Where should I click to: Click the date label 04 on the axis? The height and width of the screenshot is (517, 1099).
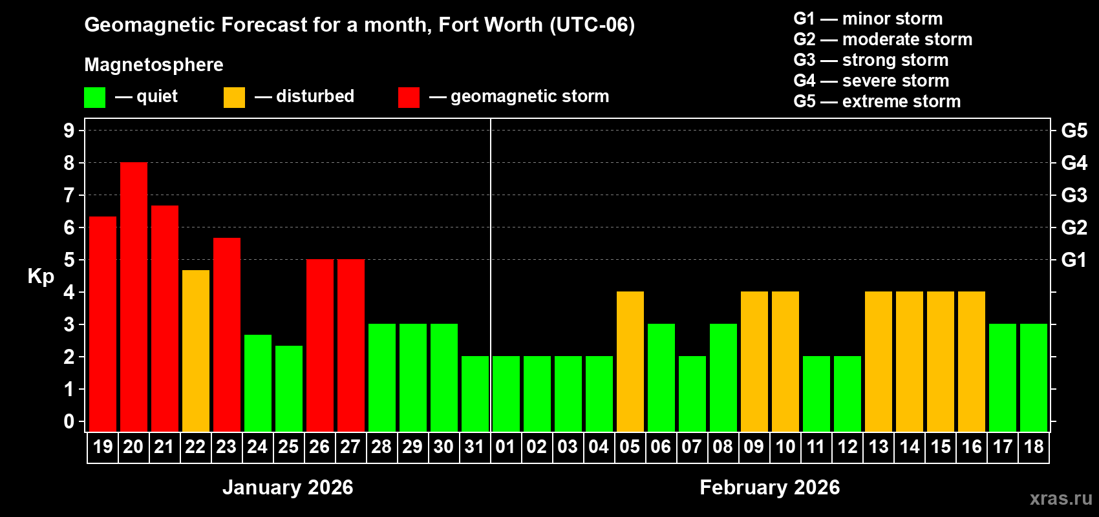[x=599, y=447]
